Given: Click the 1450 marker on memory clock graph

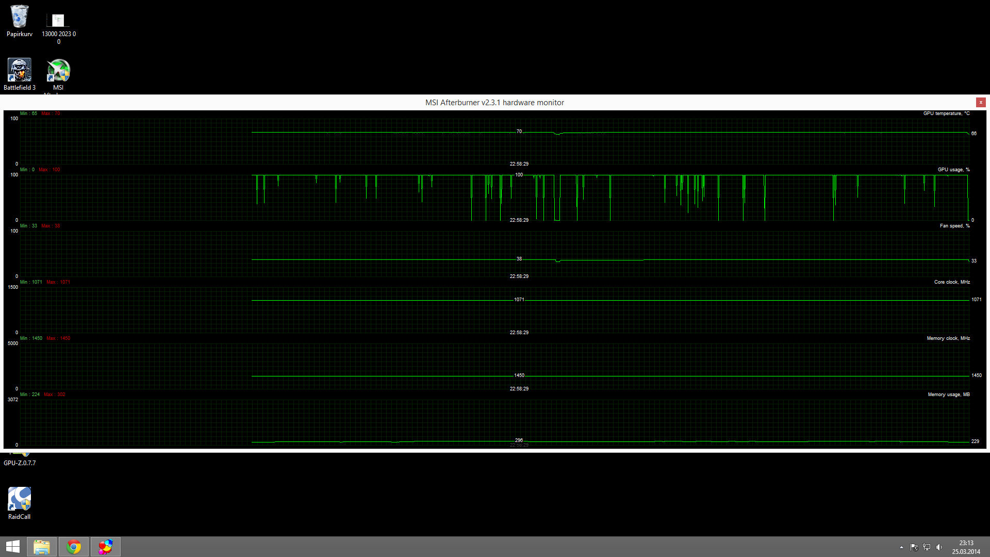Looking at the screenshot, I should click(519, 375).
